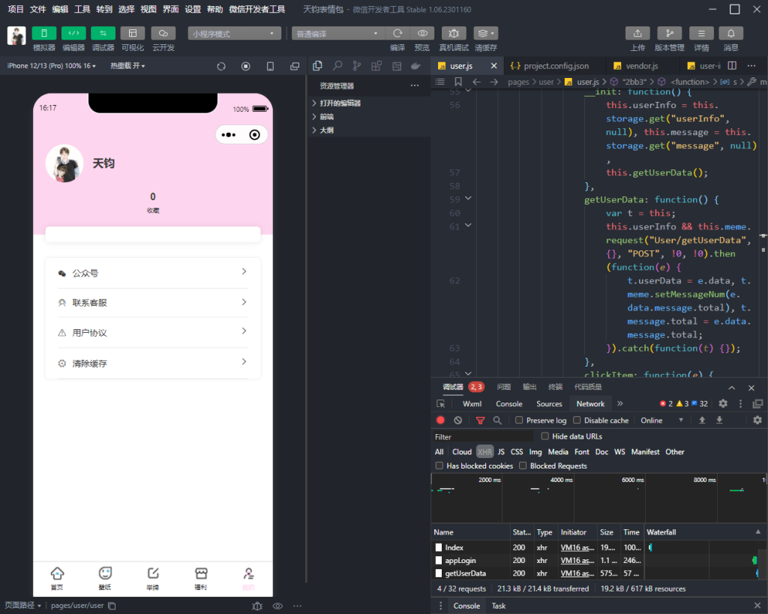
Task: Close the user.js tab
Action: (493, 66)
